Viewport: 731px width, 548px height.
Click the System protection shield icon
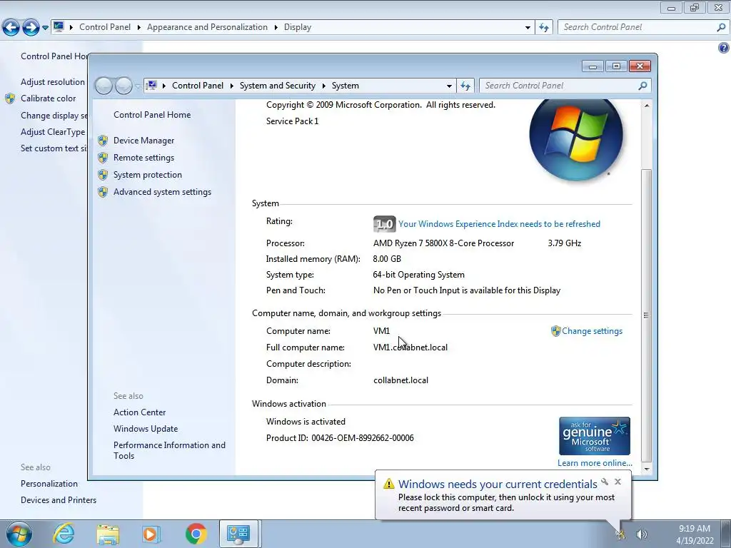coord(103,175)
